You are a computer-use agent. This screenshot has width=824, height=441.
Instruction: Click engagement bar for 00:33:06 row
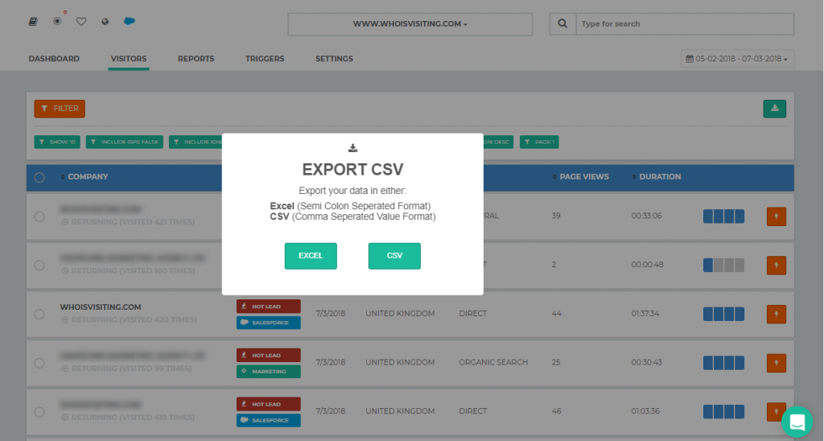tap(723, 216)
